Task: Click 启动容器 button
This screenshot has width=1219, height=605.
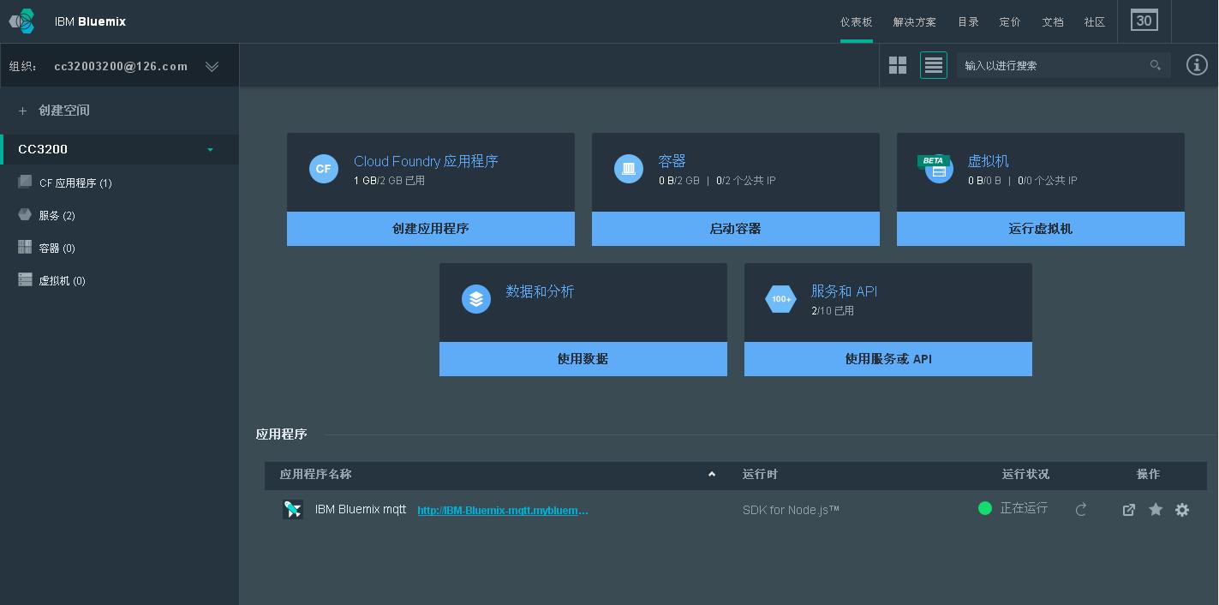Action: point(736,229)
